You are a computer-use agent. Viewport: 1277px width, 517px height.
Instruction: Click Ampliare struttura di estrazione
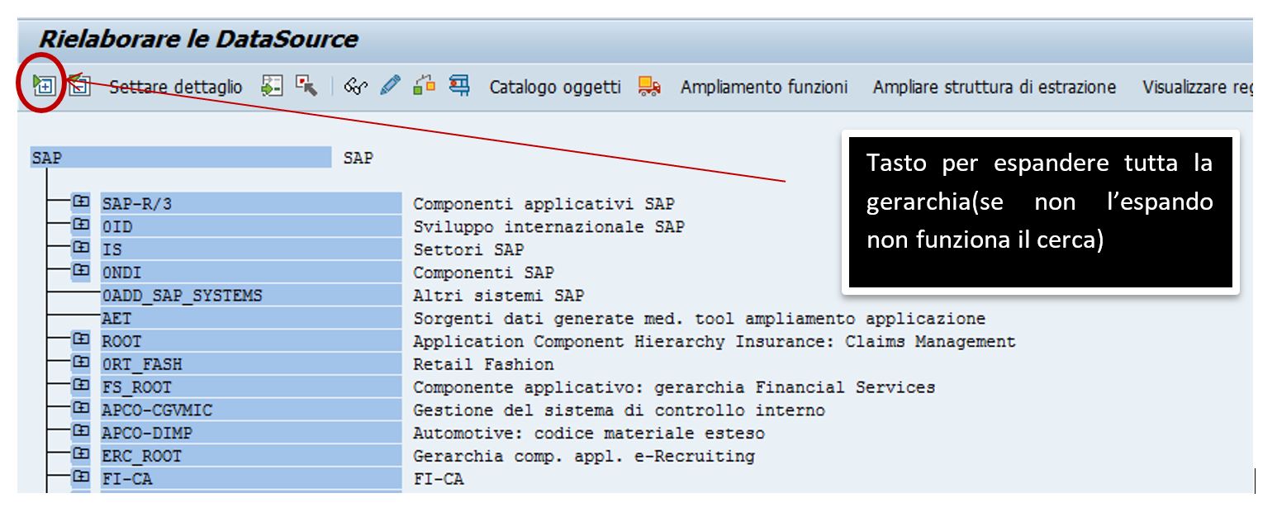coord(995,87)
